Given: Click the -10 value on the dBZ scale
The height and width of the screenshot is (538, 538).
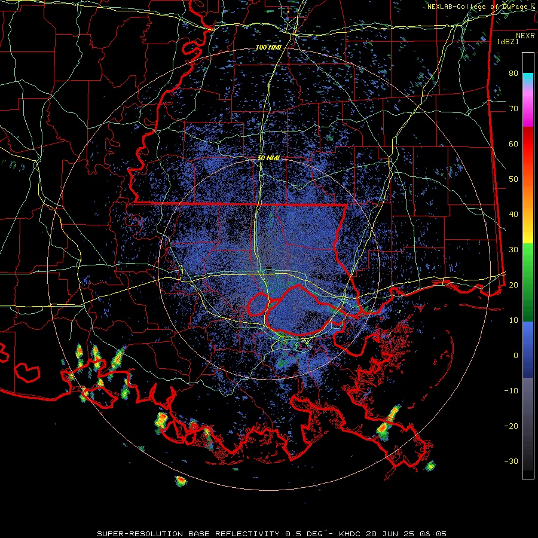Looking at the screenshot, I should click(x=511, y=391).
